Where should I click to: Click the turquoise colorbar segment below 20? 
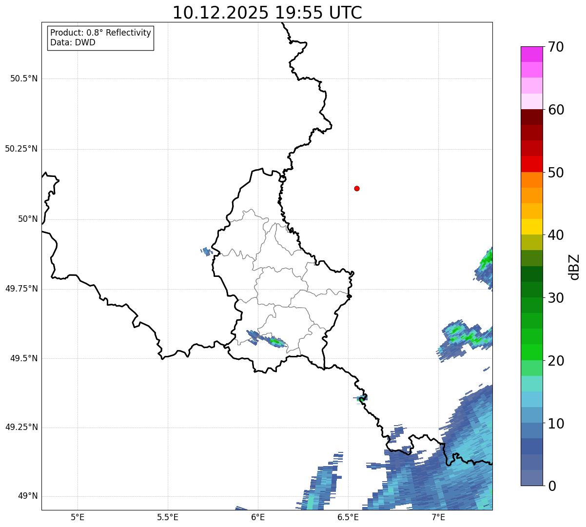coord(531,384)
